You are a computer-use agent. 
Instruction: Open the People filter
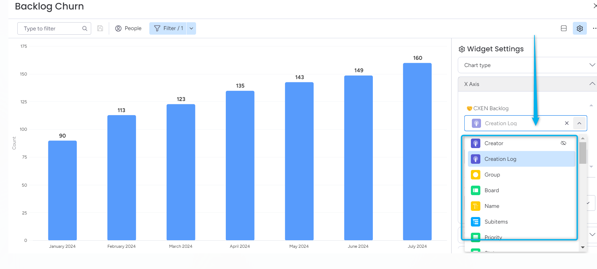128,28
